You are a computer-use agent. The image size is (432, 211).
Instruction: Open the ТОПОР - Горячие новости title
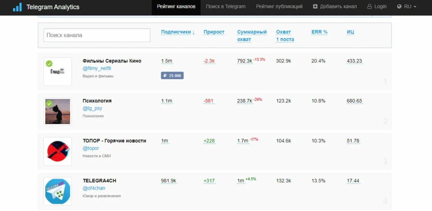114,141
